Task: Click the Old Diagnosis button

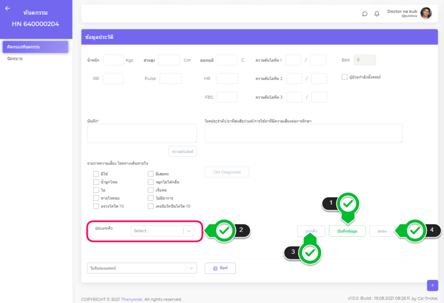Action: coord(227,172)
